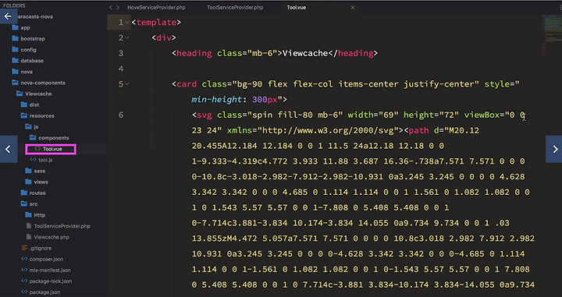Viewport: 562px width, 297px height.
Task: Click line number 3 in gutter
Action: pos(121,53)
